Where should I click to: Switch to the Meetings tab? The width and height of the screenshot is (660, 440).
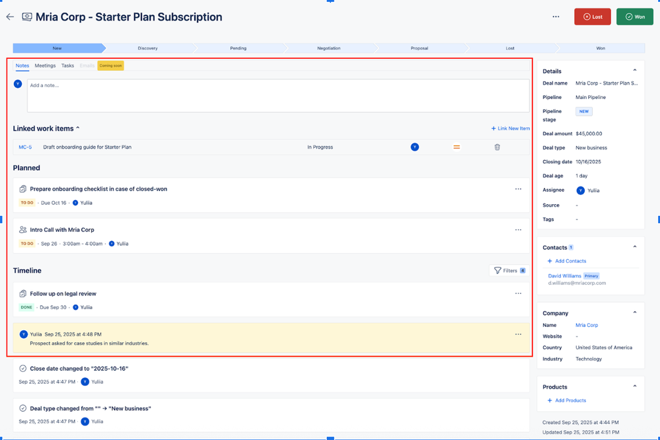(45, 65)
